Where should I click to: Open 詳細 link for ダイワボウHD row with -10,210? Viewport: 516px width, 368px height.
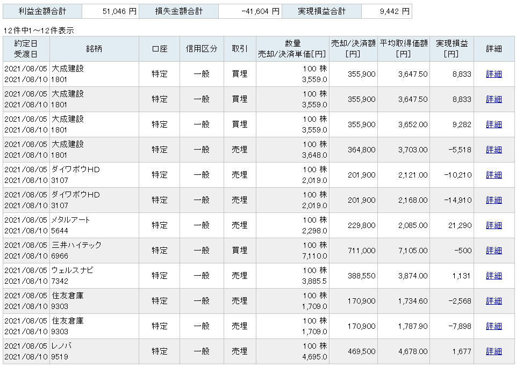click(x=493, y=175)
